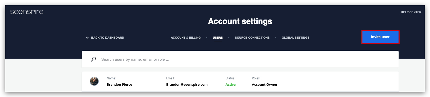This screenshot has height=97, width=430.
Task: Open Global Settings tab
Action: point(295,38)
